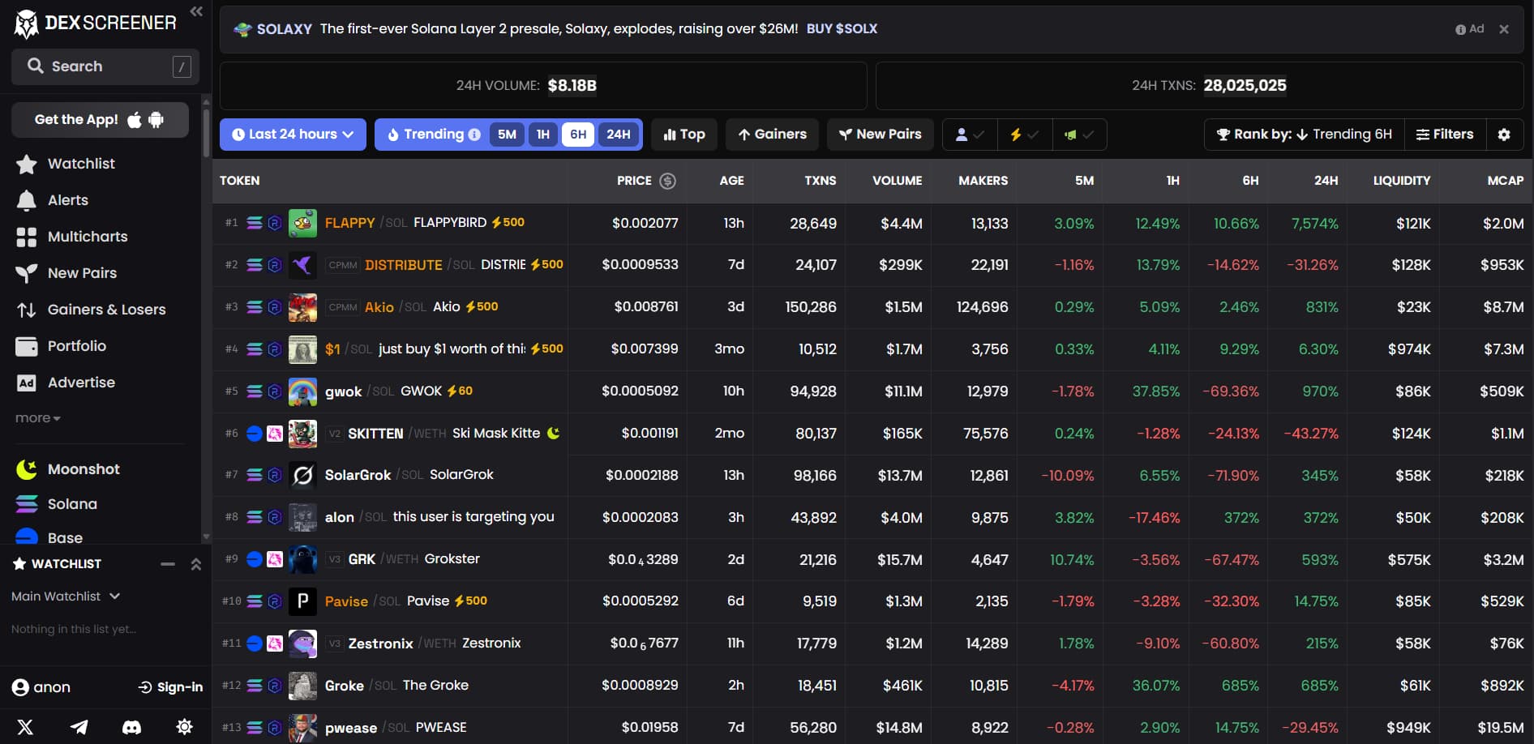Click the DEX Screener logo

(95, 24)
